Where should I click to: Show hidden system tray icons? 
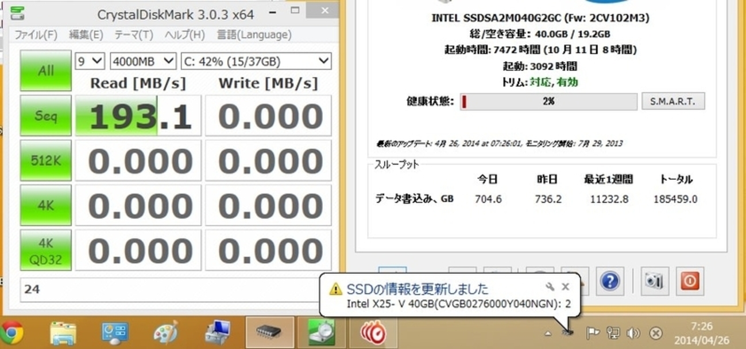[548, 333]
